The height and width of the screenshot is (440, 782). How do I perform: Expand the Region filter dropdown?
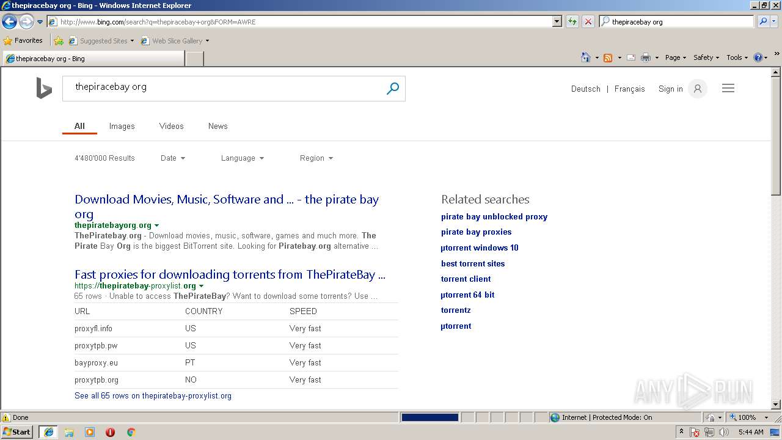316,158
